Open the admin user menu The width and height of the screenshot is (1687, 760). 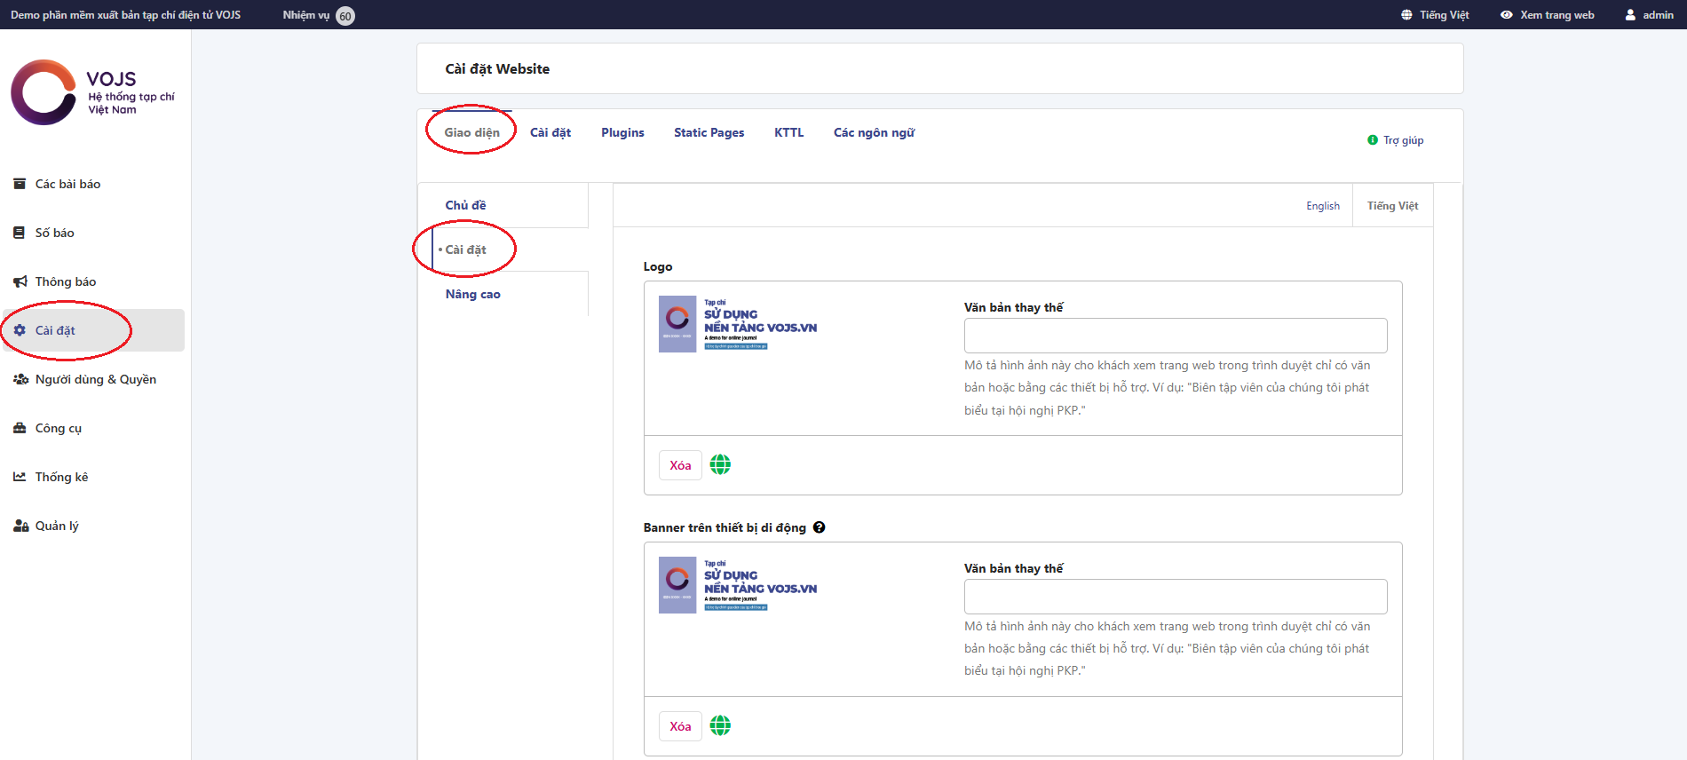point(1649,15)
